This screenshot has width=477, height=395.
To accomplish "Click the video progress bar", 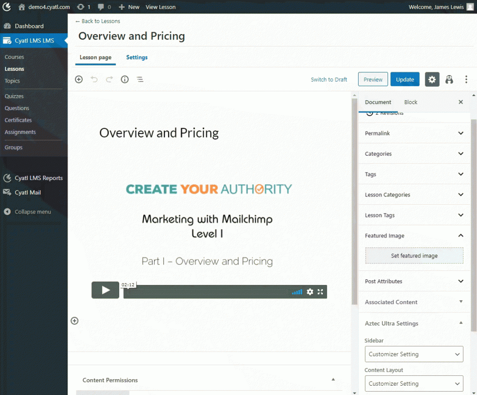I will [x=206, y=292].
